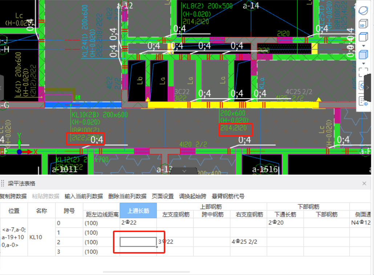374x275 pixels.
Task: Click 输入当前列数据 button
Action: pyautogui.click(x=84, y=196)
